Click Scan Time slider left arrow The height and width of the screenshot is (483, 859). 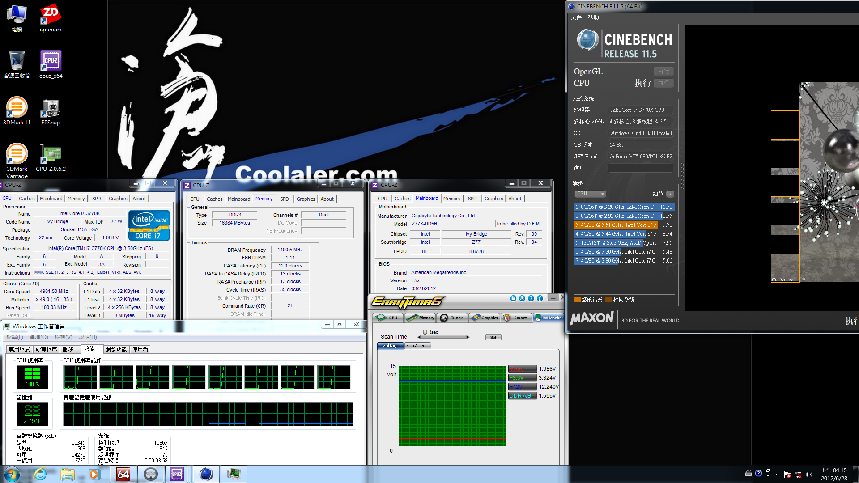point(419,337)
